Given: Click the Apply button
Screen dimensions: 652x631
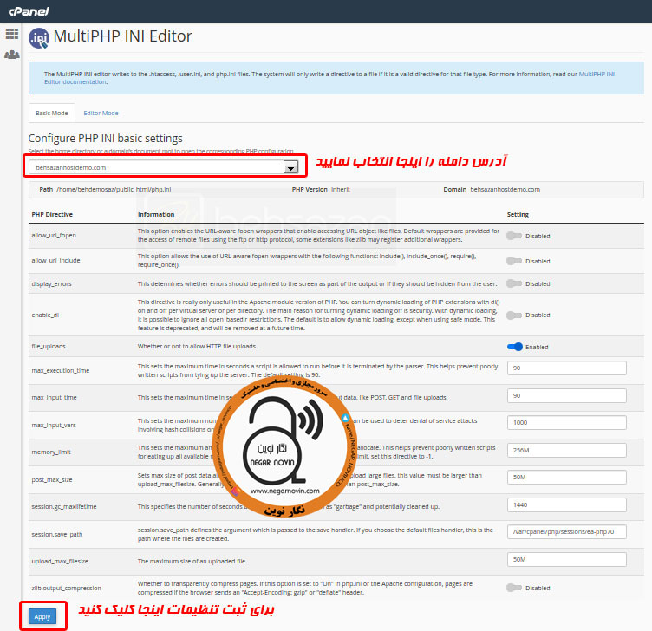Looking at the screenshot, I should [x=42, y=616].
